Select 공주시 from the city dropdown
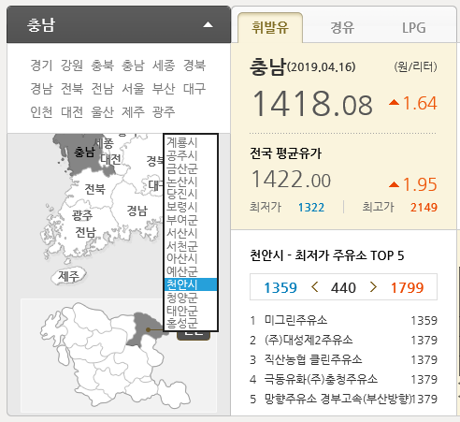460x422 pixels. 191,155
